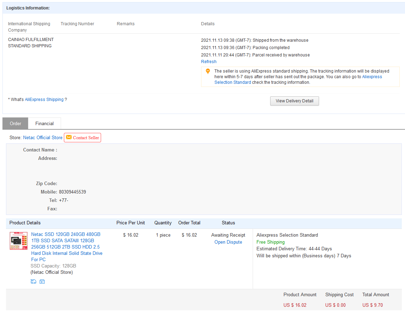Image resolution: width=405 pixels, height=312 pixels.
Task: Click the green Free Shipping text
Action: [271, 242]
